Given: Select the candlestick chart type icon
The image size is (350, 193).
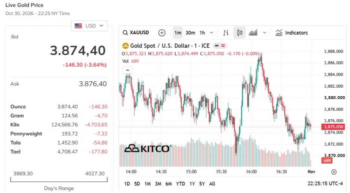Looking at the screenshot, I should tap(239, 33).
